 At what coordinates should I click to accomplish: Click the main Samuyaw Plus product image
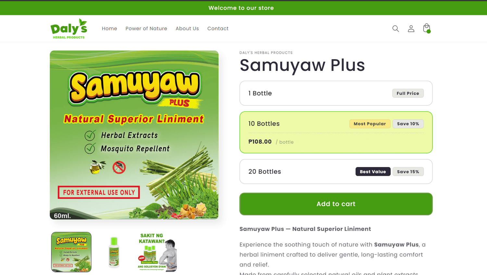134,135
